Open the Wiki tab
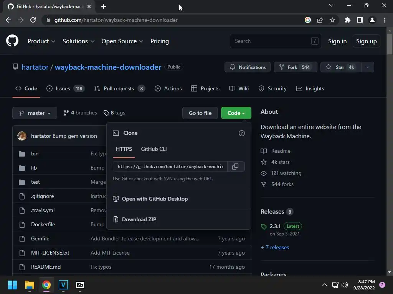393x294 pixels. [239, 88]
